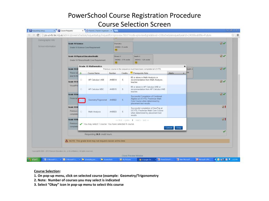
Task: Open the Screenshots folder in the taskbar
Action: [108, 159]
